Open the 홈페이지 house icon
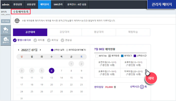Image resolution: width=176 pixels, height=101 pixels. (6, 40)
